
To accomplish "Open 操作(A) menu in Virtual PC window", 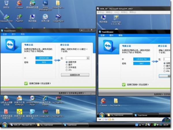I will [x=101, y=12].
